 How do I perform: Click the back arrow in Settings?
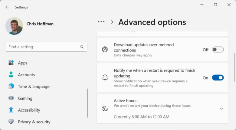point(7,7)
